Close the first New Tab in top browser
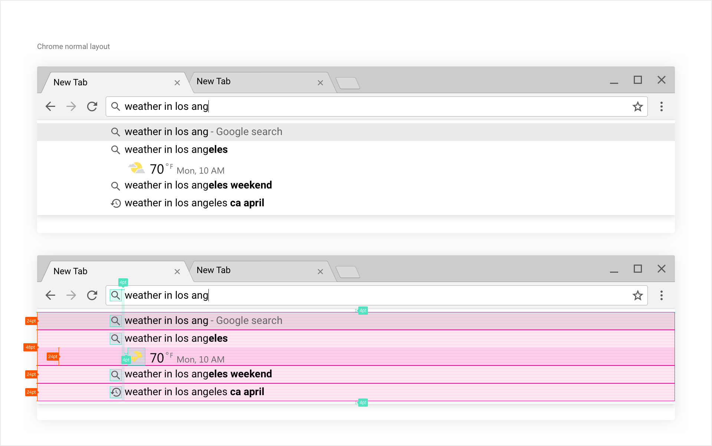 point(177,83)
